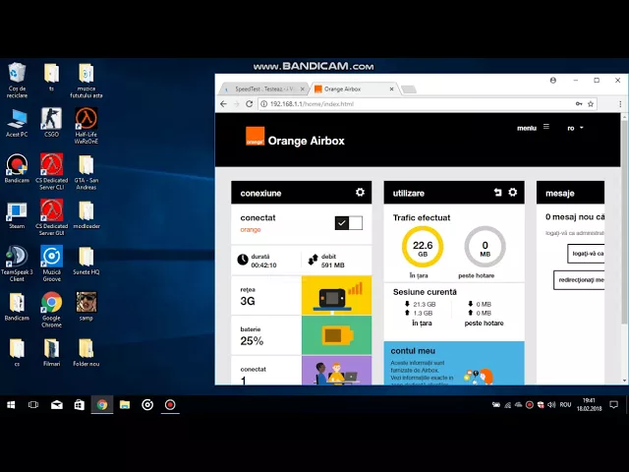The height and width of the screenshot is (472, 629).
Task: Open the Recycle Bin desktop icon
Action: [17, 81]
